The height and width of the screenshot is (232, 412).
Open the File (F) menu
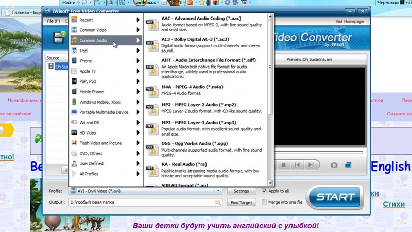(54, 21)
